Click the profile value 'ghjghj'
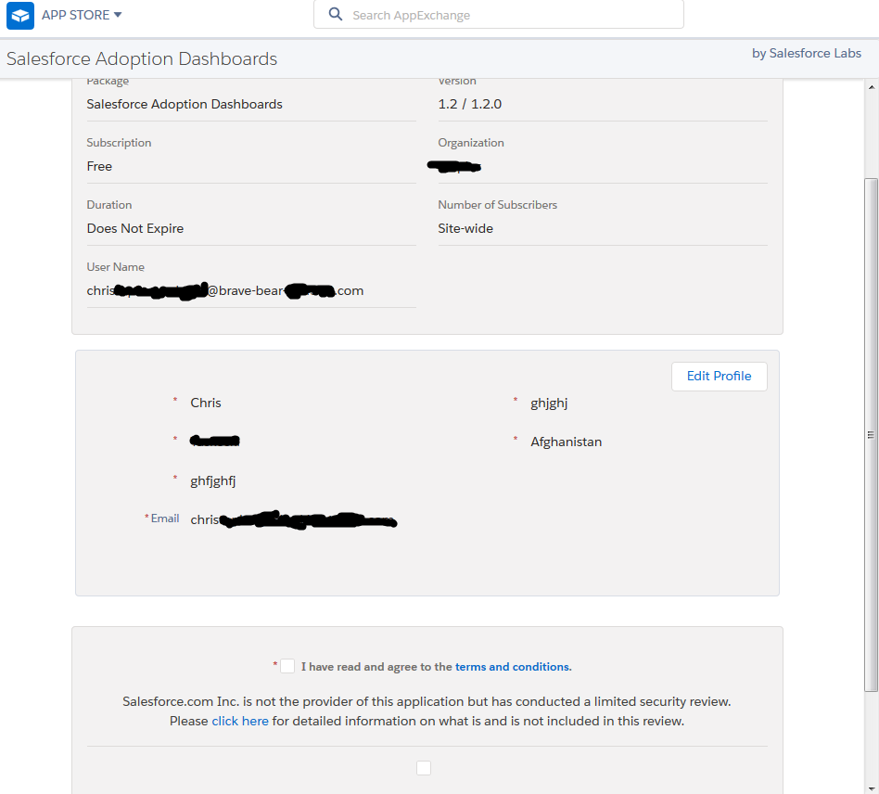Screen dimensions: 879x794 tap(549, 403)
